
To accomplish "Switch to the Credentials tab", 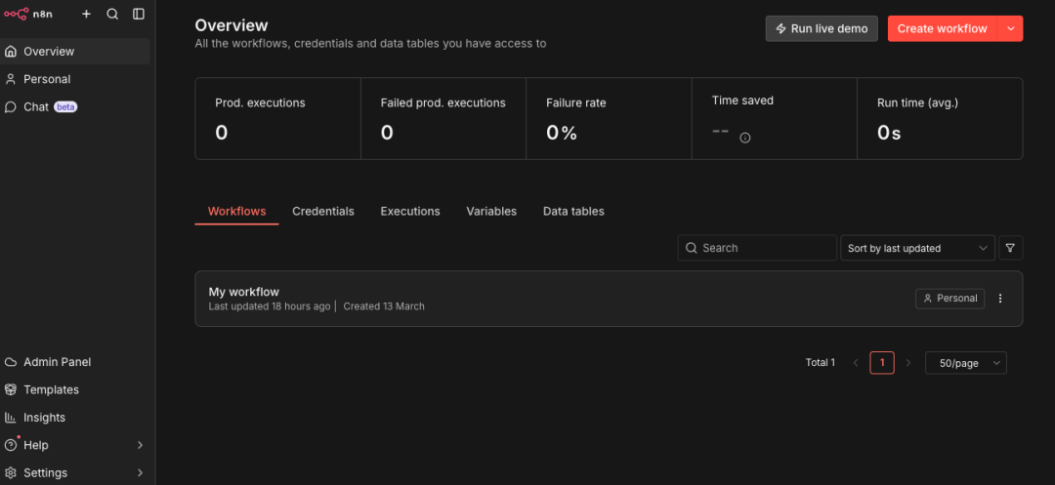I will (x=322, y=211).
